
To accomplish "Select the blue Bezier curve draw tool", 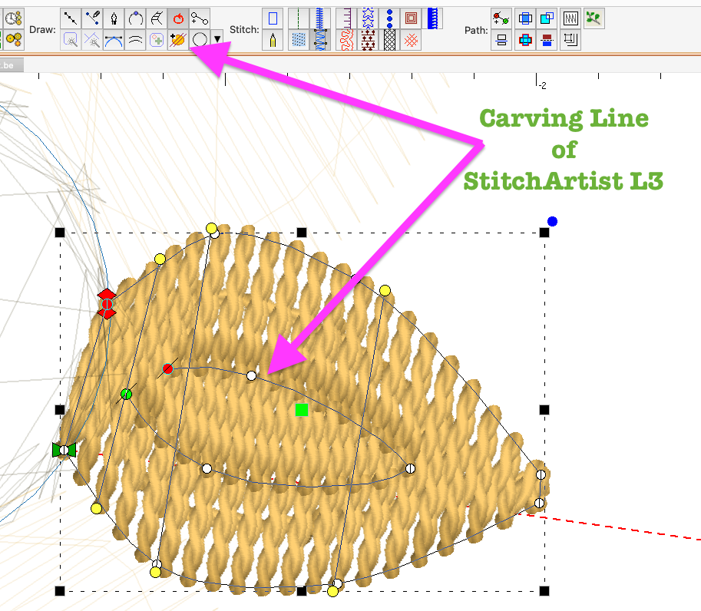I will coord(114,39).
